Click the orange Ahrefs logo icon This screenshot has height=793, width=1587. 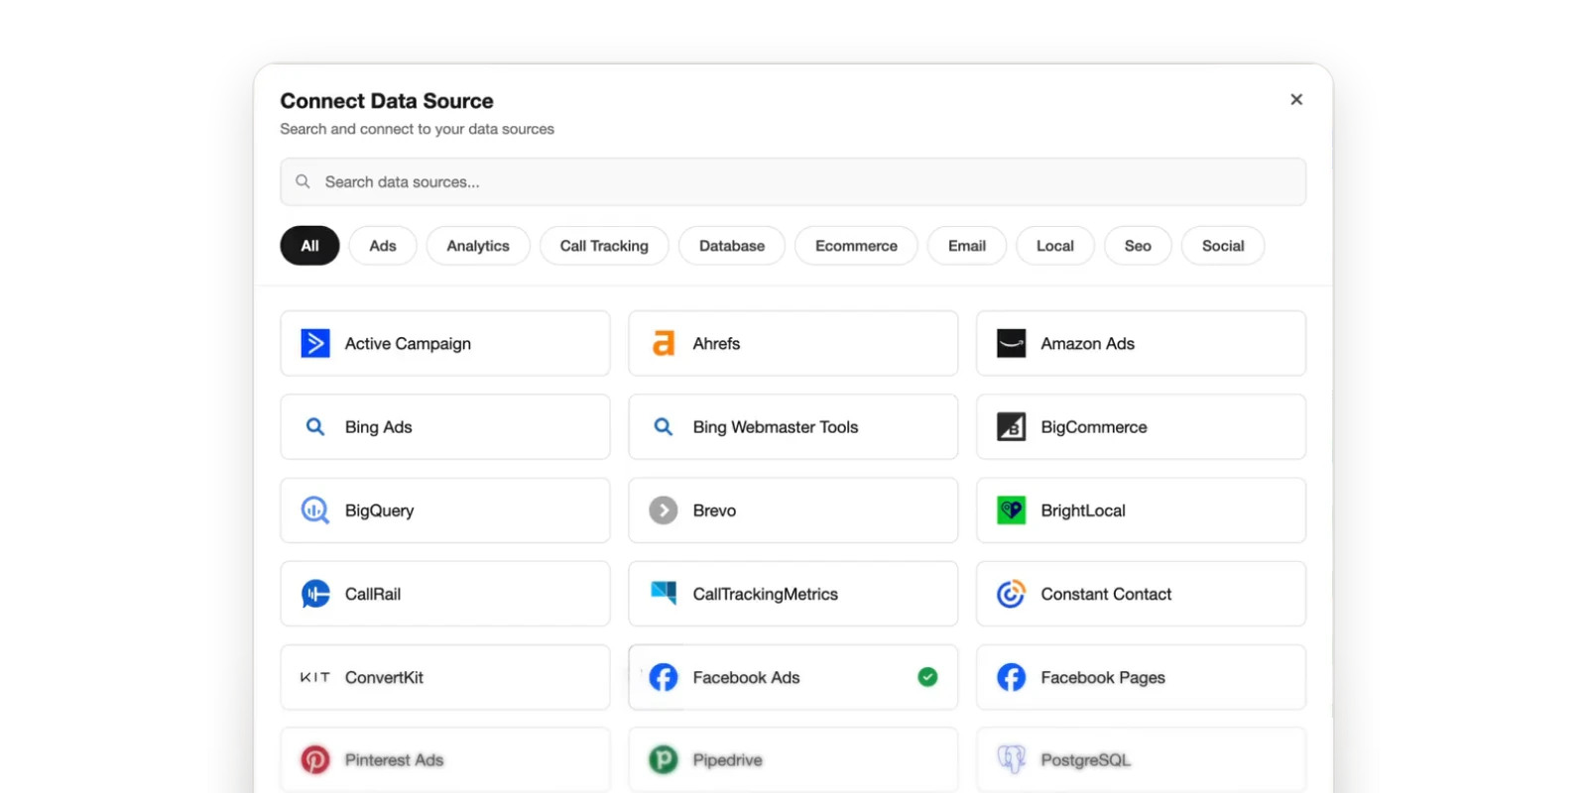[x=664, y=343]
